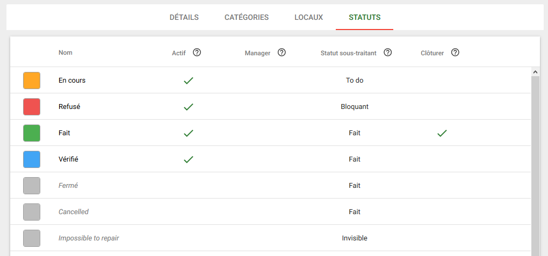Viewport: 548px width, 256px height.
Task: Click the Clôturer column header
Action: (x=432, y=53)
